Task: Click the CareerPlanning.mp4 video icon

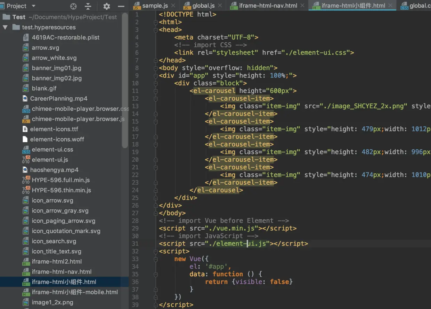Action: (25, 99)
